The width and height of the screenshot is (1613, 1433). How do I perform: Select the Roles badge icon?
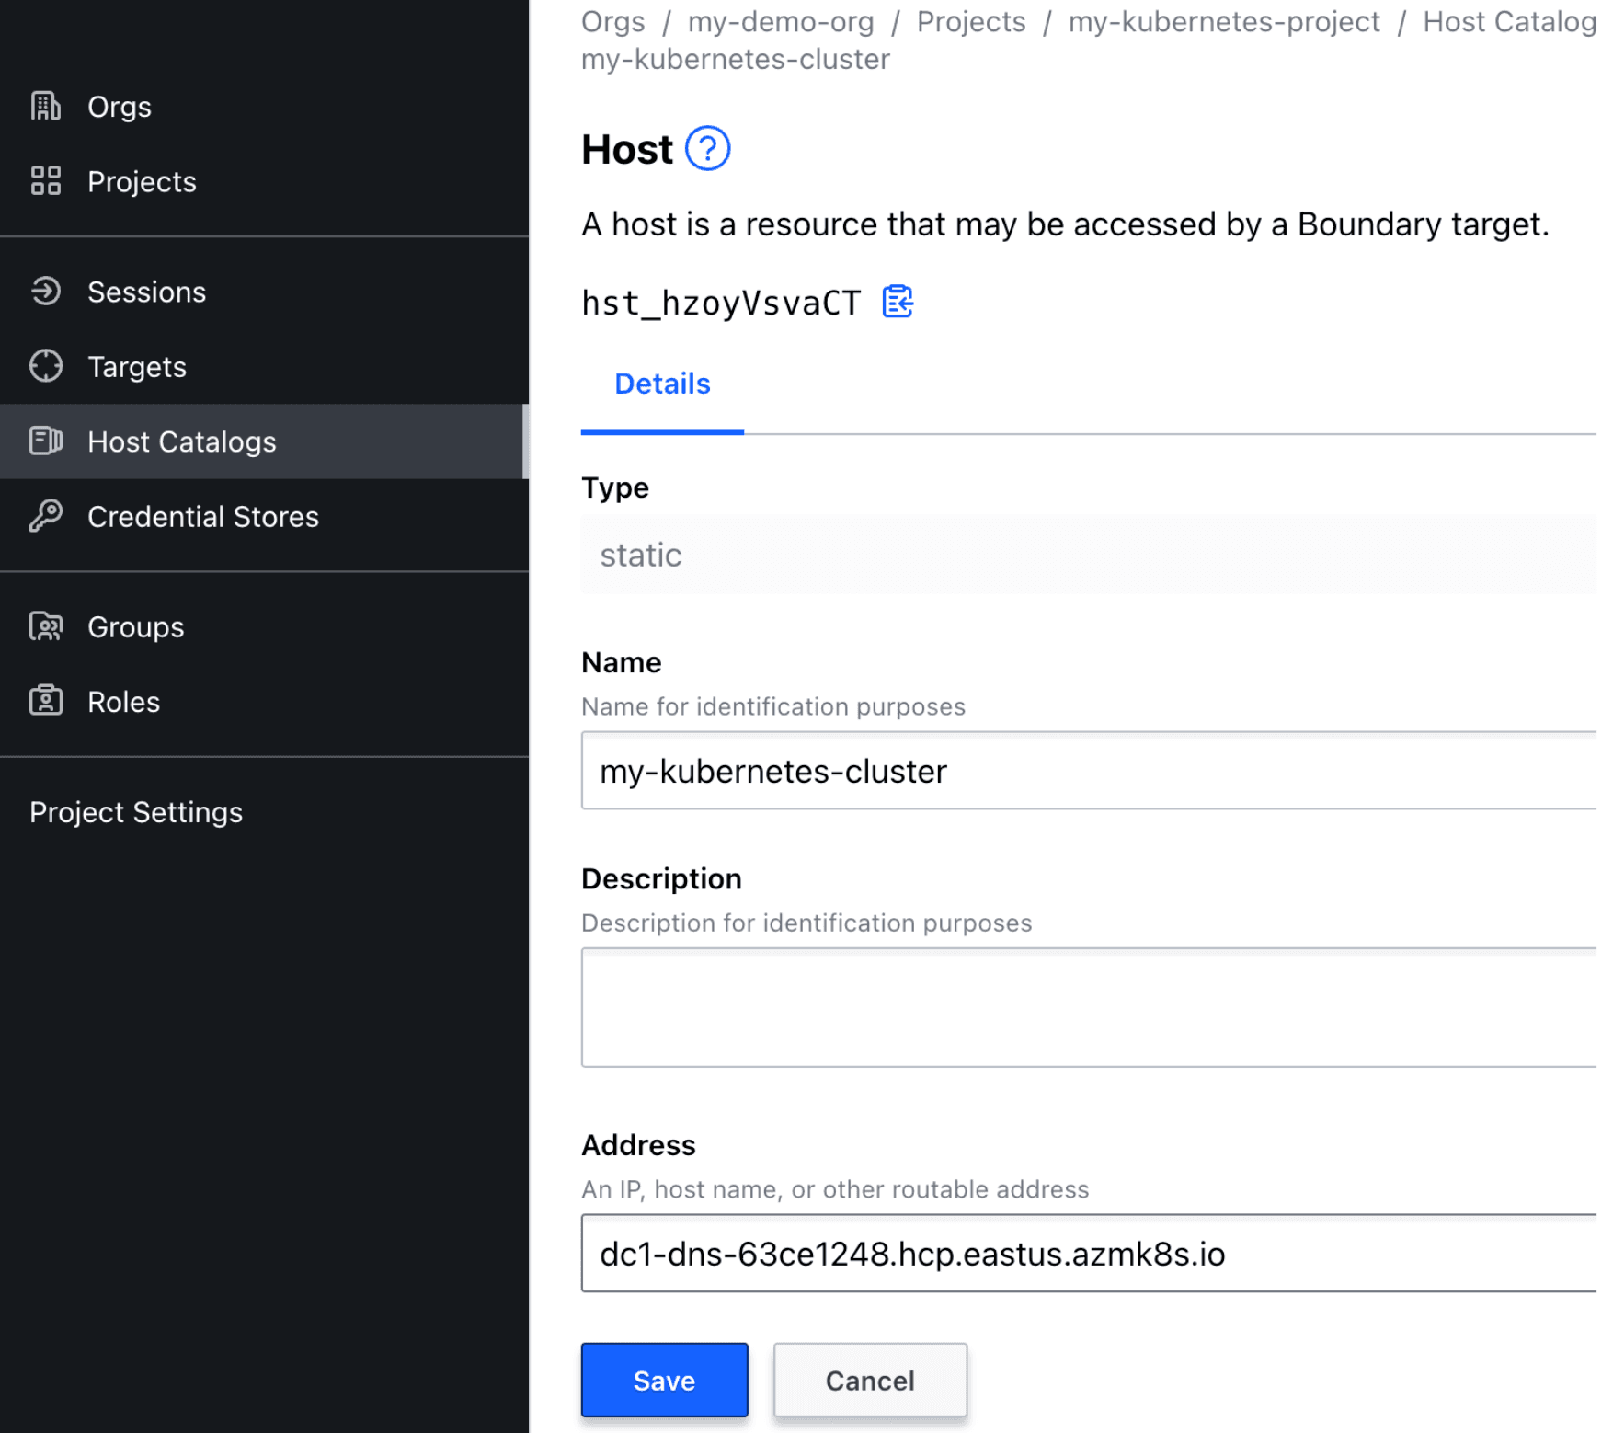45,702
